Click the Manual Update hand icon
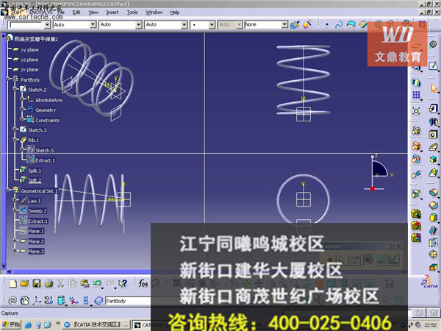441x331 pixels. [x=25, y=301]
